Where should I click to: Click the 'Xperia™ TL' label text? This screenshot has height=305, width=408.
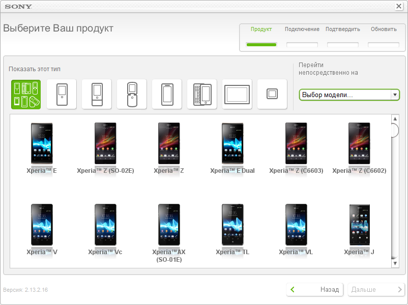point(232,252)
